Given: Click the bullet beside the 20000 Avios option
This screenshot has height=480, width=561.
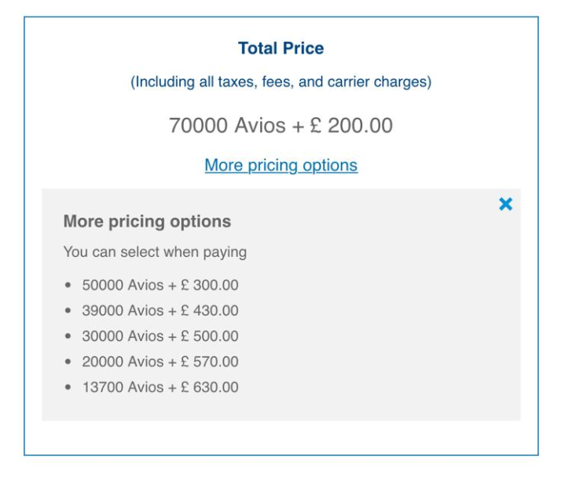Looking at the screenshot, I should click(x=69, y=363).
